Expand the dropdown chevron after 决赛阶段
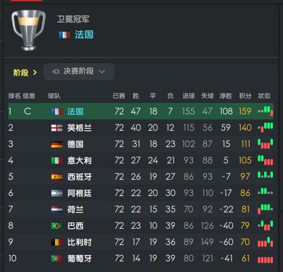 click(x=102, y=72)
